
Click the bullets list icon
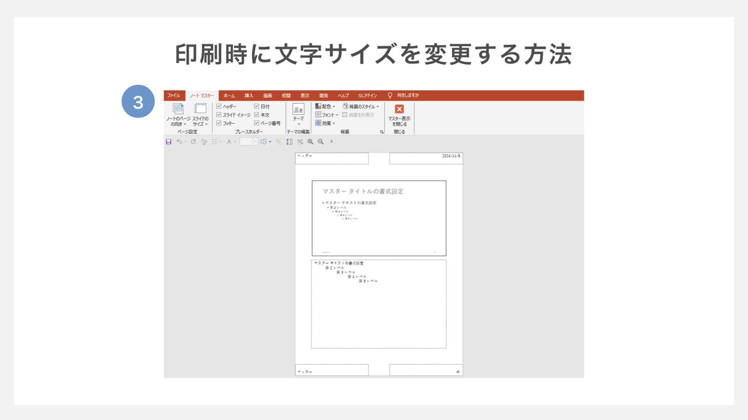point(214,141)
